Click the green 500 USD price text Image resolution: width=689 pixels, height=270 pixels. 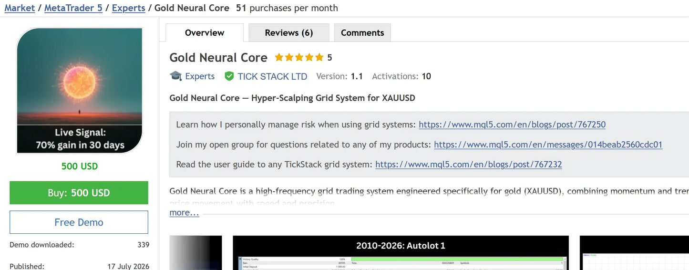tap(79, 166)
